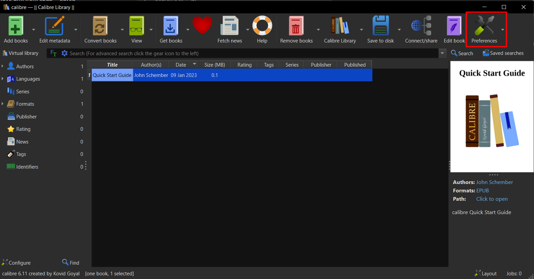Screen dimensions: 534x279
Task: Open the EPUB format link
Action: pyautogui.click(x=482, y=190)
